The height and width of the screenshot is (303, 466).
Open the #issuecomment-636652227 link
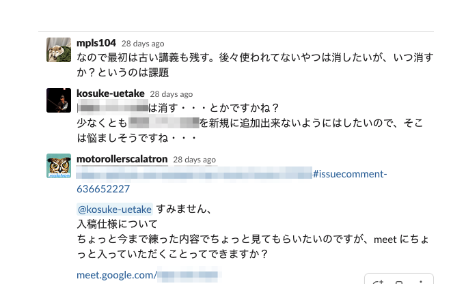pos(348,175)
